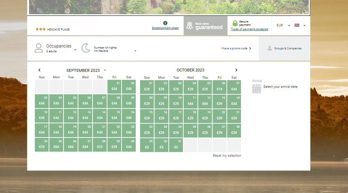The image size is (348, 193).
Task: Open the EUR currency dropdown
Action: (289, 26)
